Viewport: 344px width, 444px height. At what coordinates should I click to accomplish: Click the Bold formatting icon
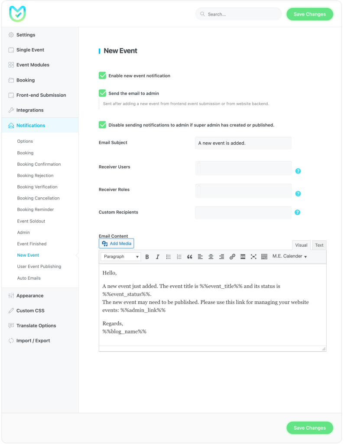click(147, 257)
